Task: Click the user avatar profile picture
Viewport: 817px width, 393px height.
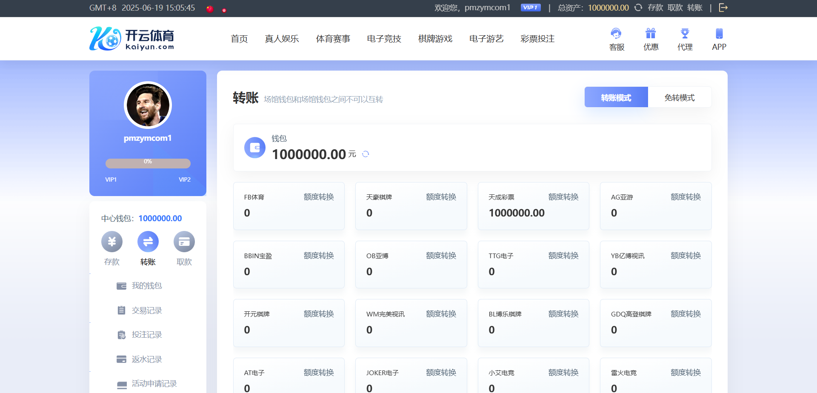Action: pyautogui.click(x=148, y=105)
